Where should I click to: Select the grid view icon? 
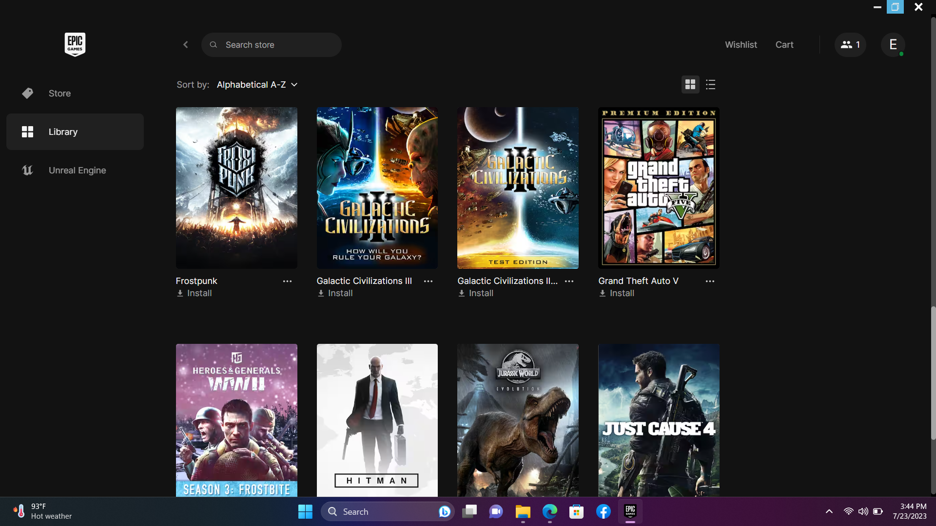[690, 84]
